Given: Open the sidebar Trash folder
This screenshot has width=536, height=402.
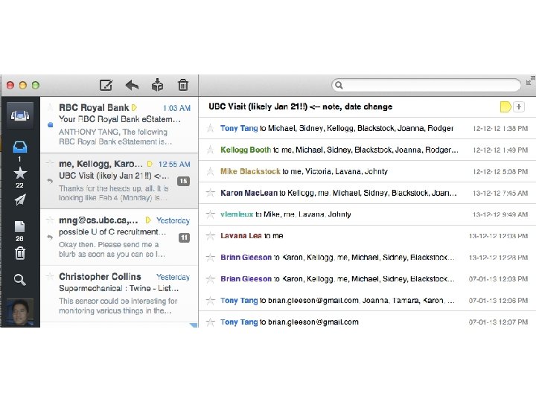Looking at the screenshot, I should pyautogui.click(x=20, y=253).
